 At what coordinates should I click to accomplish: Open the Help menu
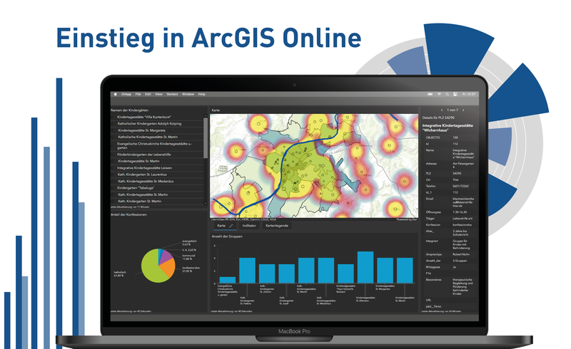pyautogui.click(x=202, y=94)
